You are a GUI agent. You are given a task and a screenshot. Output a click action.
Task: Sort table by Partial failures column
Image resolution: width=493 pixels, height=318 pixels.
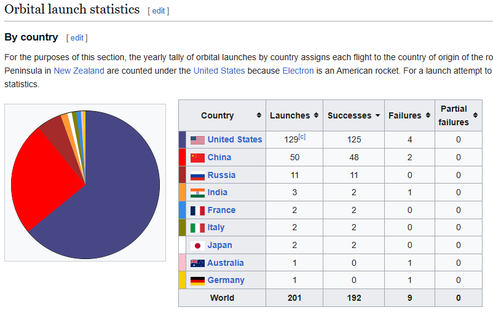(475, 115)
